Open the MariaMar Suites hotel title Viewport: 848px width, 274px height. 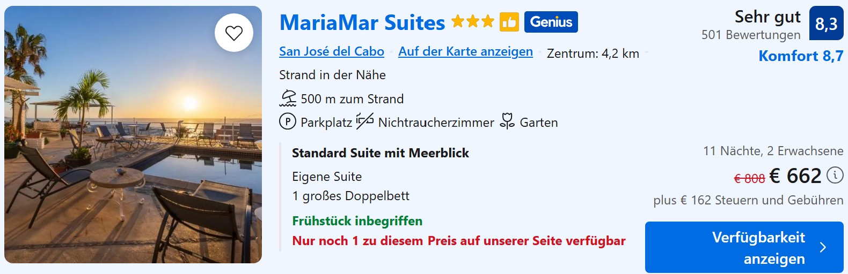click(362, 22)
